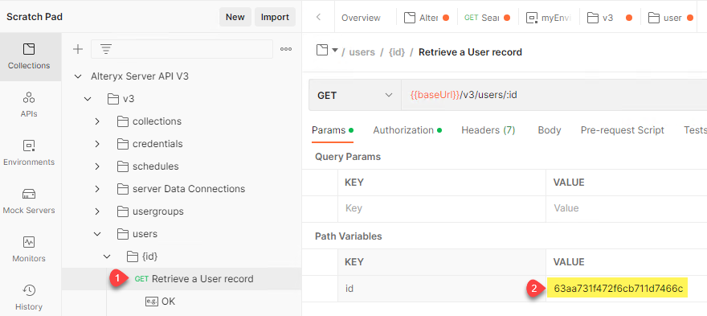Viewport: 707px width, 316px height.
Task: Switch to the user folder tab
Action: [671, 18]
